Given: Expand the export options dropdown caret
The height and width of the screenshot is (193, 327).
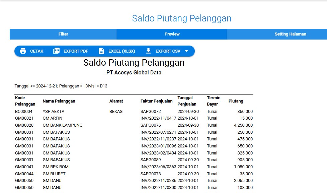Looking at the screenshot, I should click(186, 51).
